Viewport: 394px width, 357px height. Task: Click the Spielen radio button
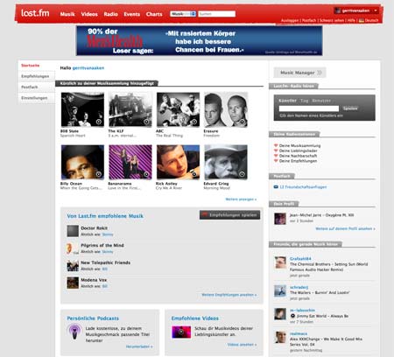tap(350, 108)
